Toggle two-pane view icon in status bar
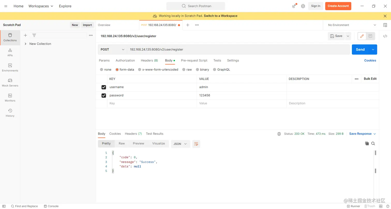The height and width of the screenshot is (209, 391). coord(381,206)
